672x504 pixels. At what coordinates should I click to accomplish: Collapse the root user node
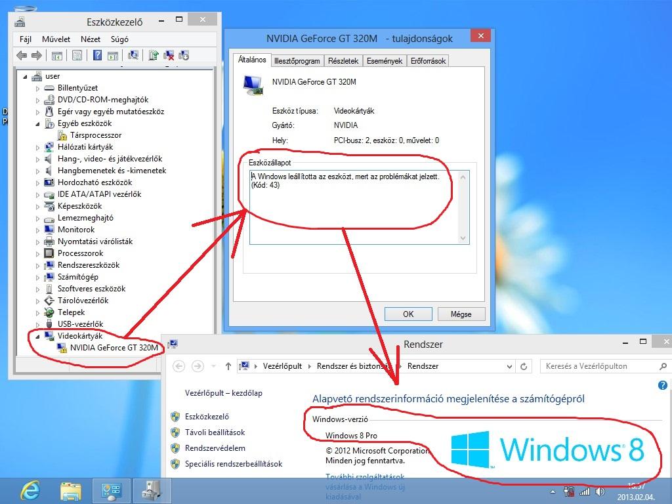25,77
